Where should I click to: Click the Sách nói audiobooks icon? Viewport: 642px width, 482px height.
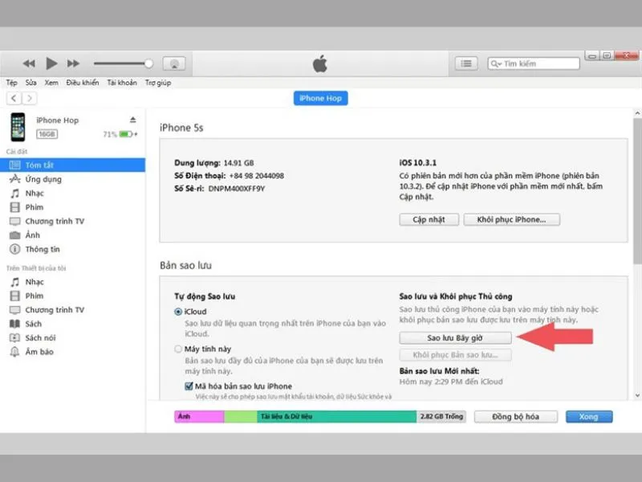(x=14, y=337)
